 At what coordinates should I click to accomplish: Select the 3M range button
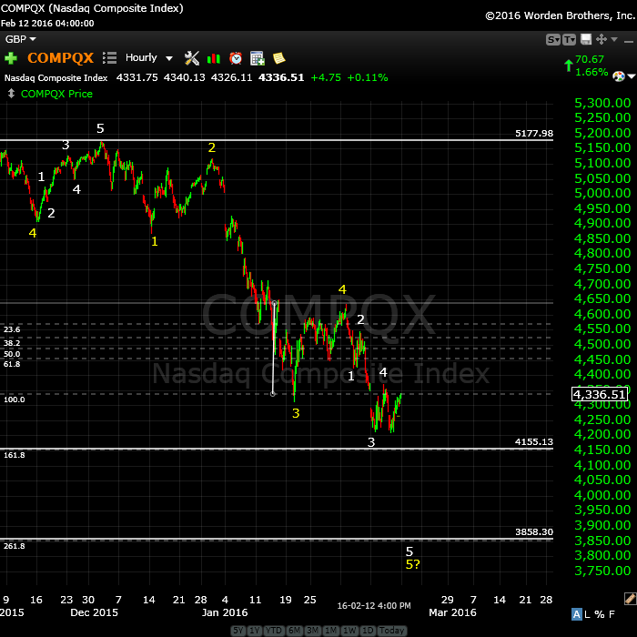click(x=312, y=630)
